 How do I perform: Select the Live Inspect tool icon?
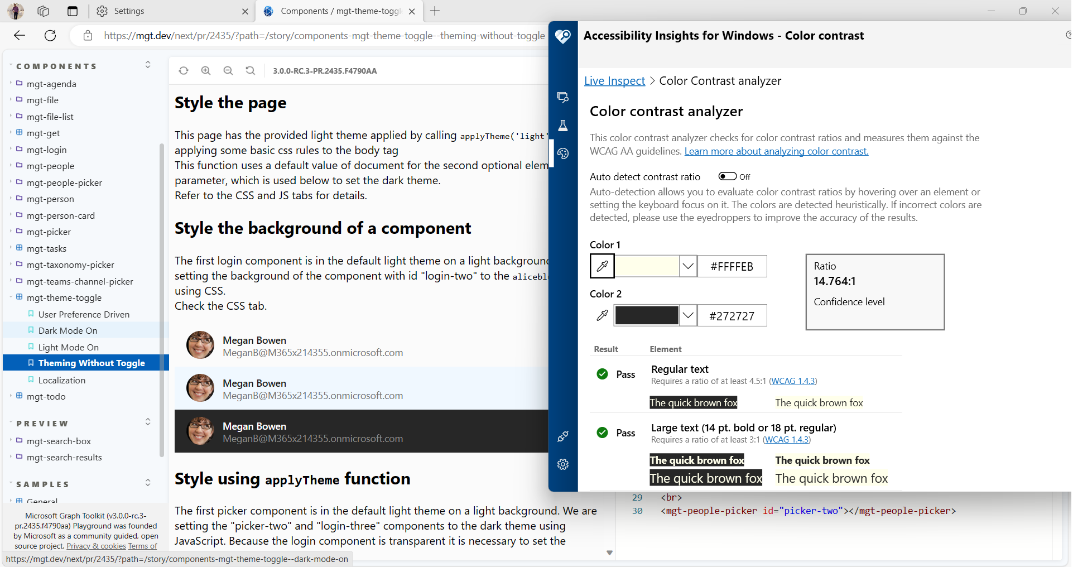563,97
